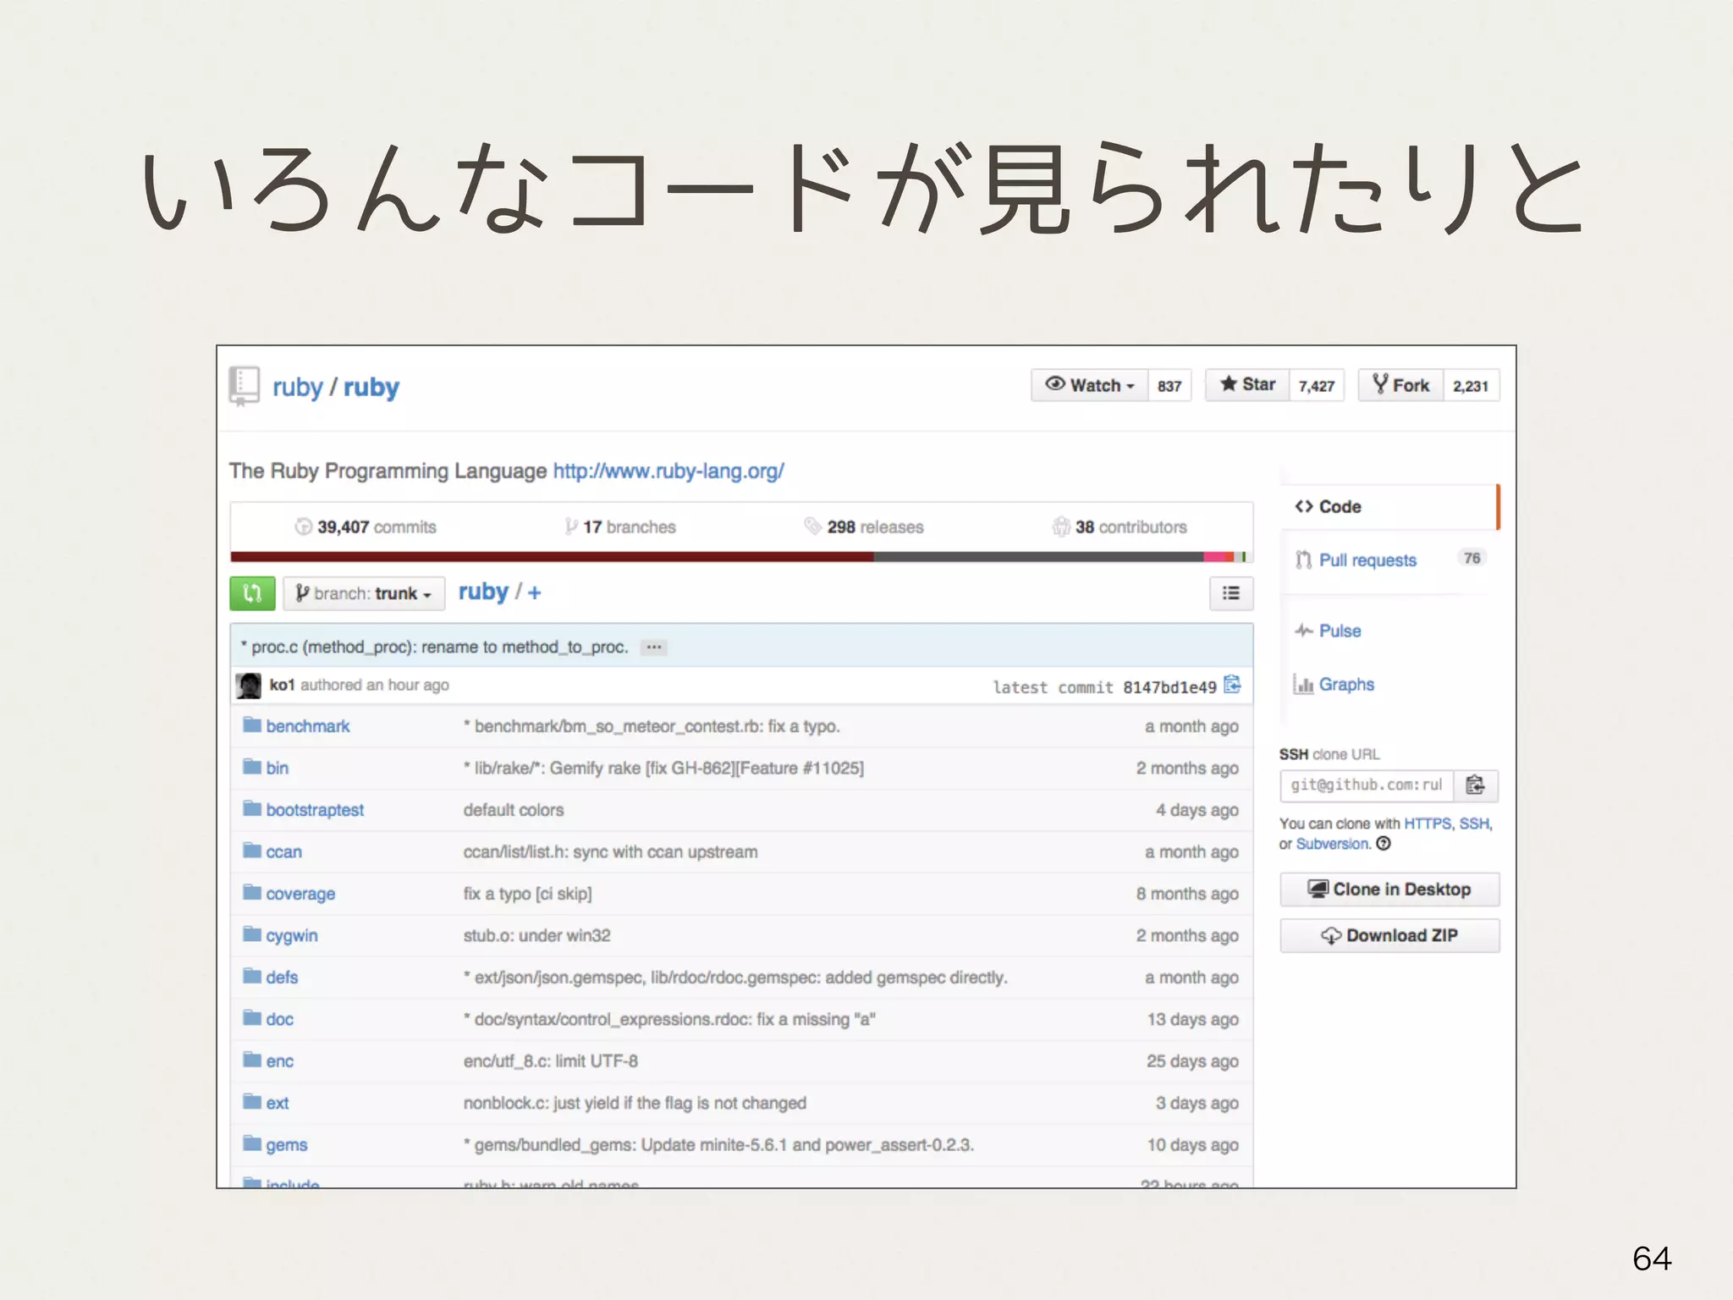Switch to the Pulse tab
Viewport: 1733px width, 1300px height.
click(x=1340, y=631)
